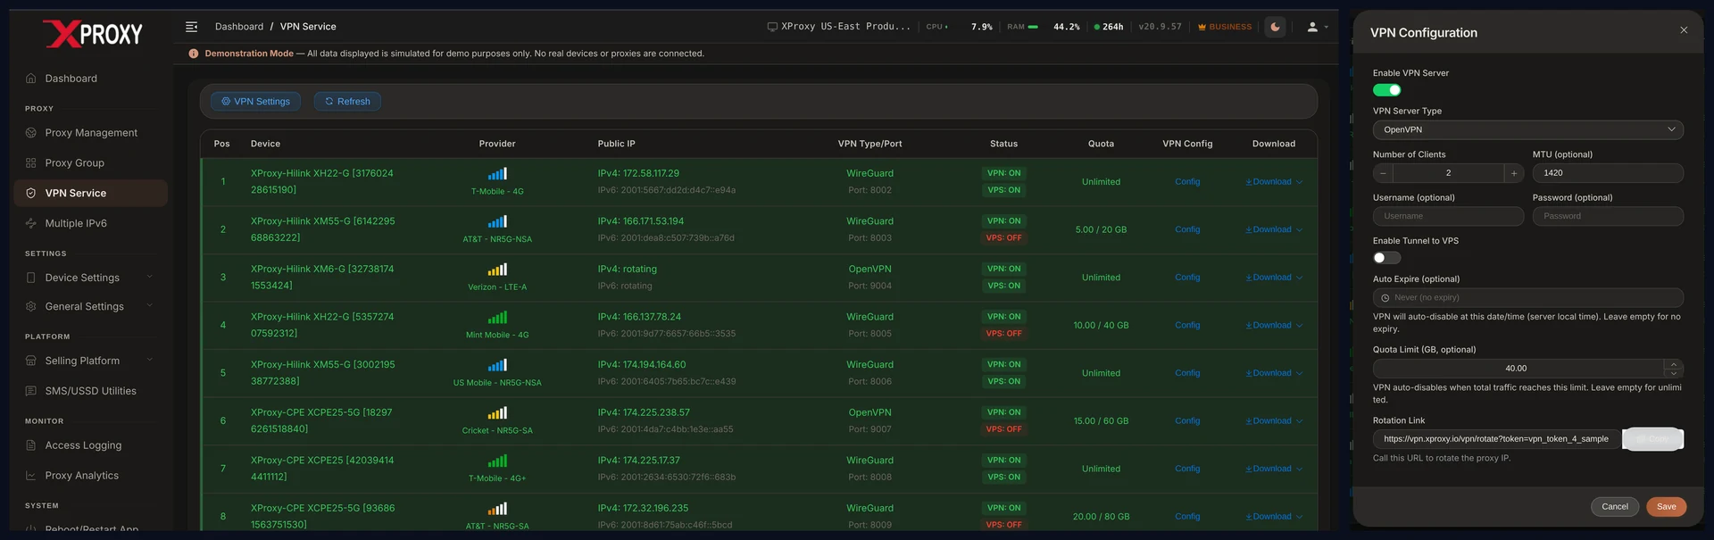Click the BUSINESS crown plan badge
The image size is (1714, 540).
[1225, 27]
